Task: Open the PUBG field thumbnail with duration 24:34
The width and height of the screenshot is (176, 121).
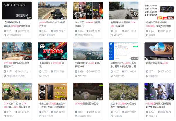Action: click(x=123, y=92)
